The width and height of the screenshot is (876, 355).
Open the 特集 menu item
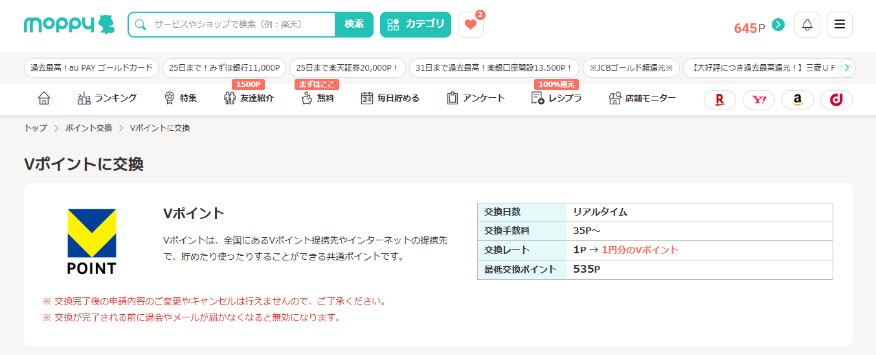(180, 98)
